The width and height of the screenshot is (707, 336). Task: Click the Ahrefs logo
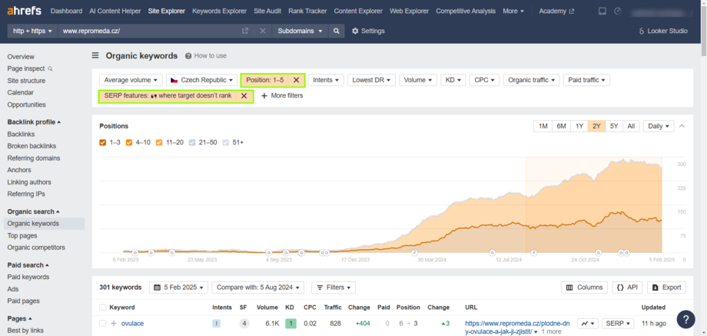(x=23, y=12)
